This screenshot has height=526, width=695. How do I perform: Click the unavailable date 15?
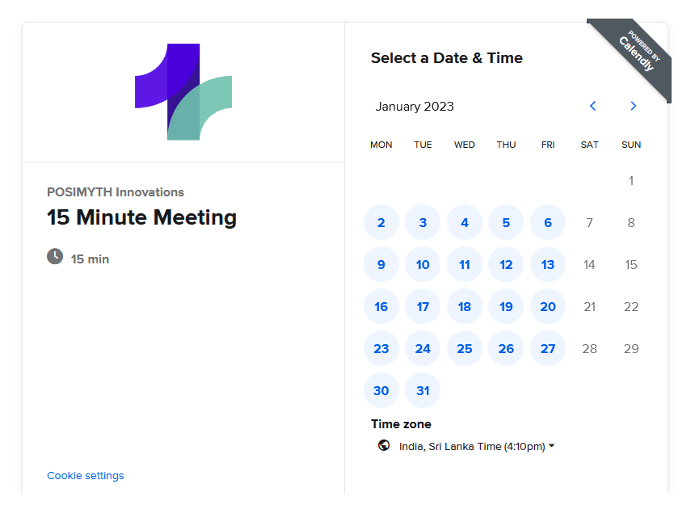(631, 264)
